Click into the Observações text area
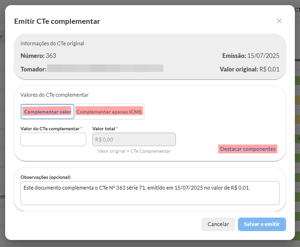 pos(150,193)
